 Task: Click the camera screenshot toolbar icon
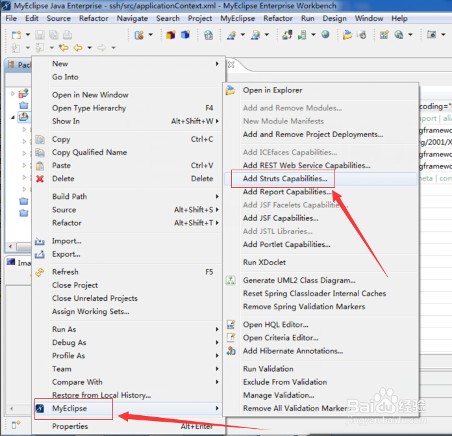coord(431,34)
